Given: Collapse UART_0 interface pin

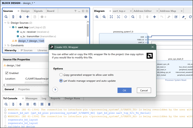Looking at the screenshot, I should coord(146,42).
